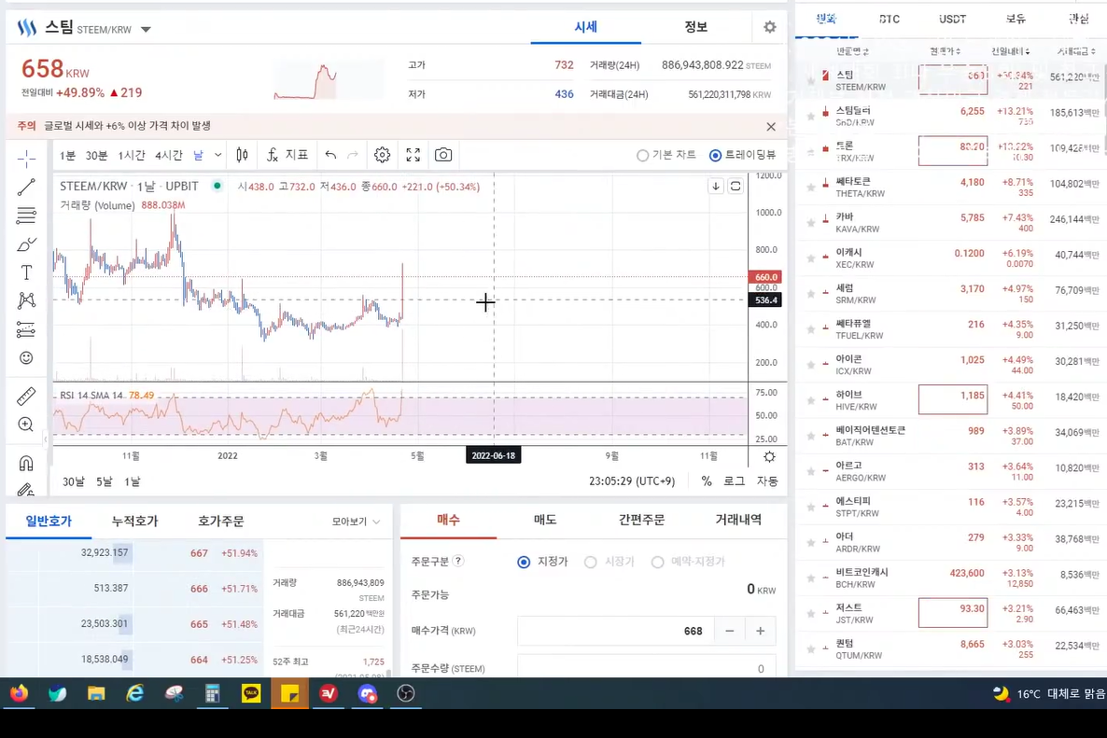Open the 모아보기 orderbook grouping dropdown
1107x738 pixels.
point(356,522)
